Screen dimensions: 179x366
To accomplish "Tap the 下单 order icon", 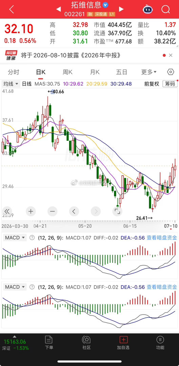I will tap(49, 343).
